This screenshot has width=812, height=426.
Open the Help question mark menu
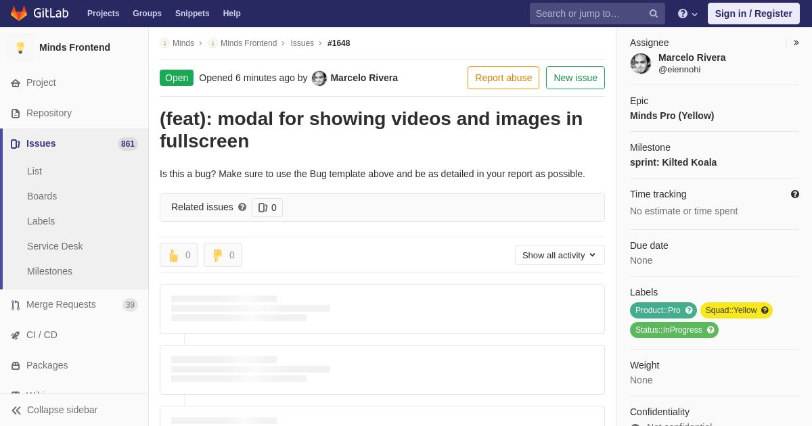point(687,14)
